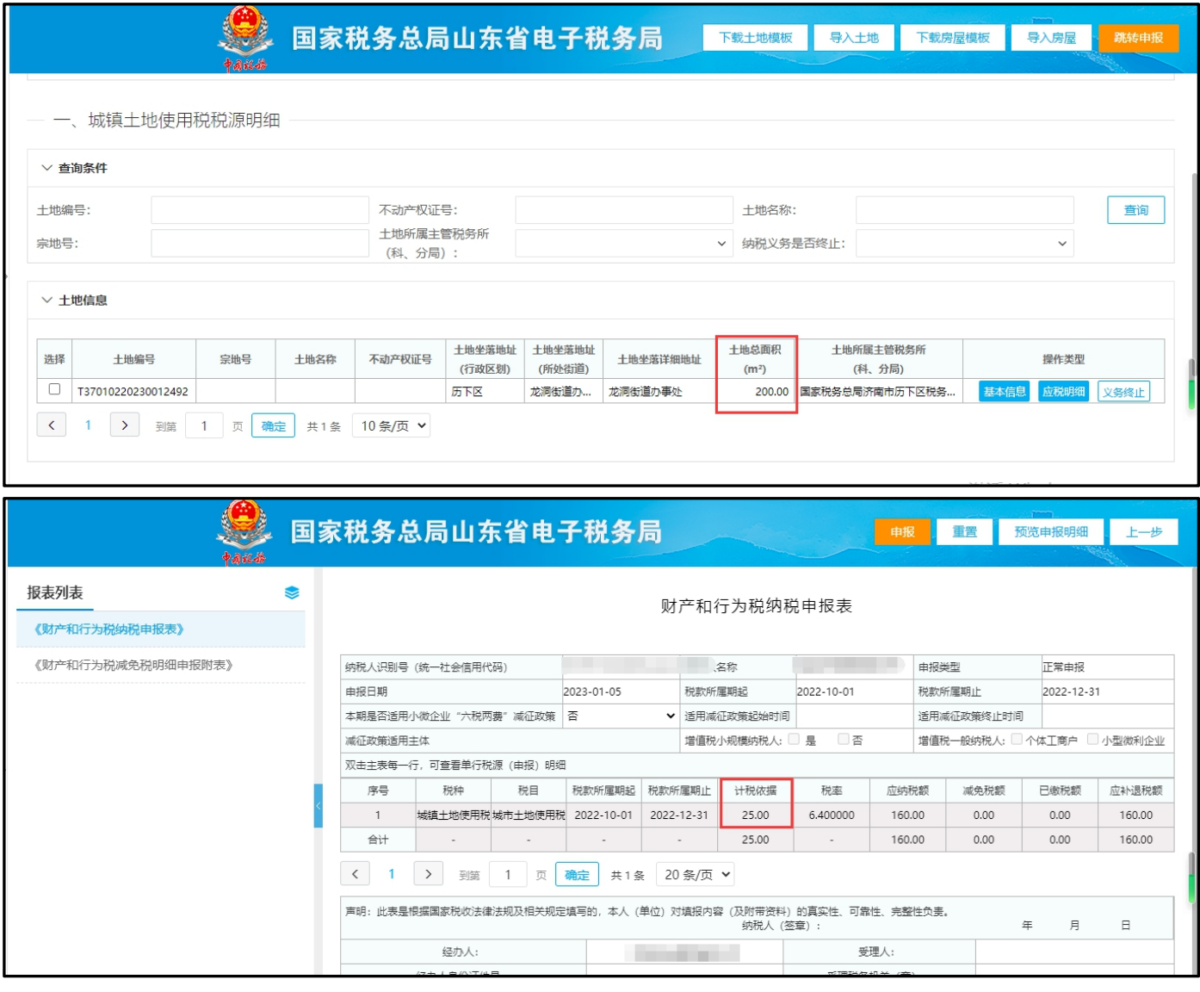Open 《财产和行为税纳税申报表》 in report list
The width and height of the screenshot is (1200, 992).
point(109,629)
